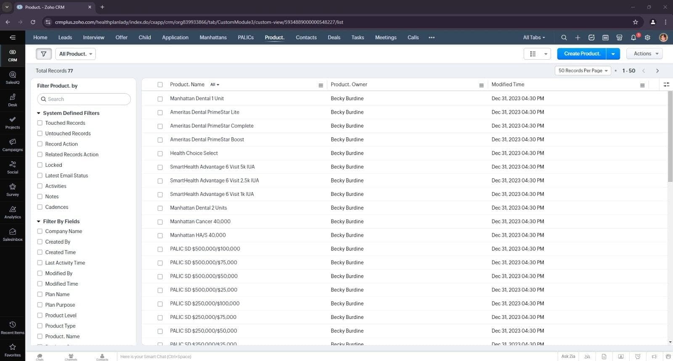Open the user profile avatar

[x=663, y=37]
